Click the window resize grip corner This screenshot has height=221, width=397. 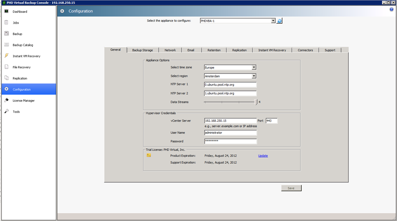(394, 218)
